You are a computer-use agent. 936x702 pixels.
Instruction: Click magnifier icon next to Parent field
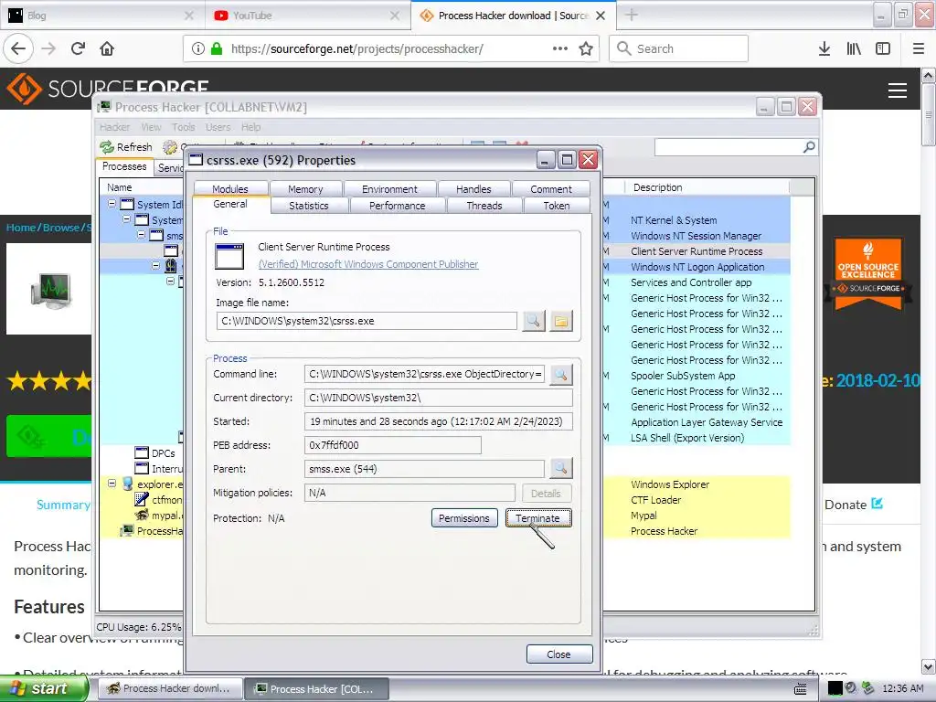(x=561, y=469)
